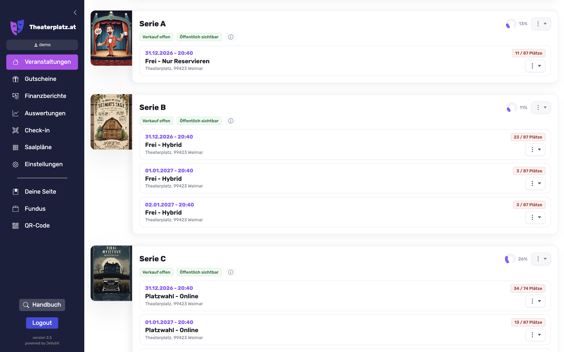Open options for the 02.01.2027 event
The image size is (564, 352).
point(535,217)
